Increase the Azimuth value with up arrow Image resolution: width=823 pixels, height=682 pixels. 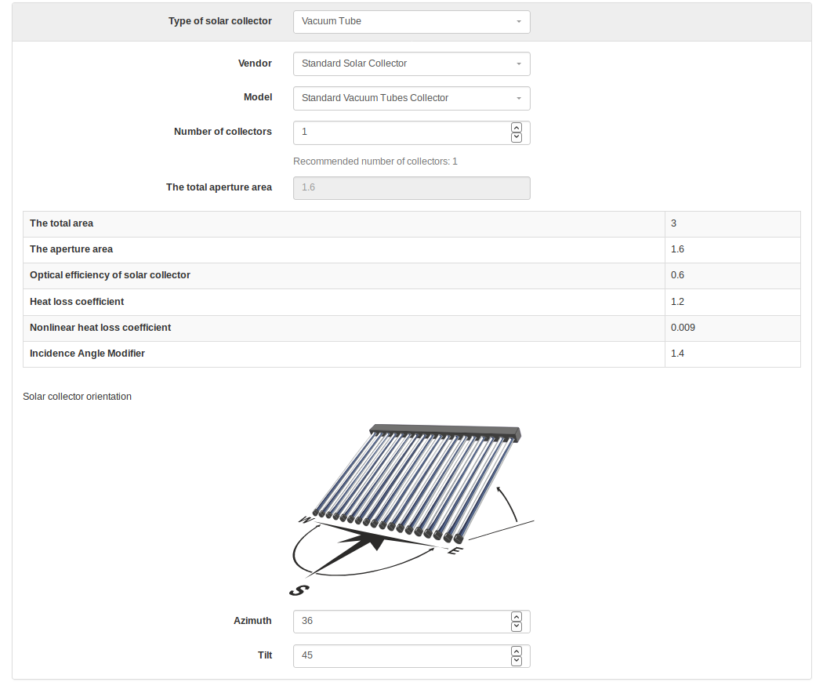pos(517,616)
